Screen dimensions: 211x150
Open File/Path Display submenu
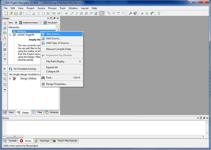[62, 62]
